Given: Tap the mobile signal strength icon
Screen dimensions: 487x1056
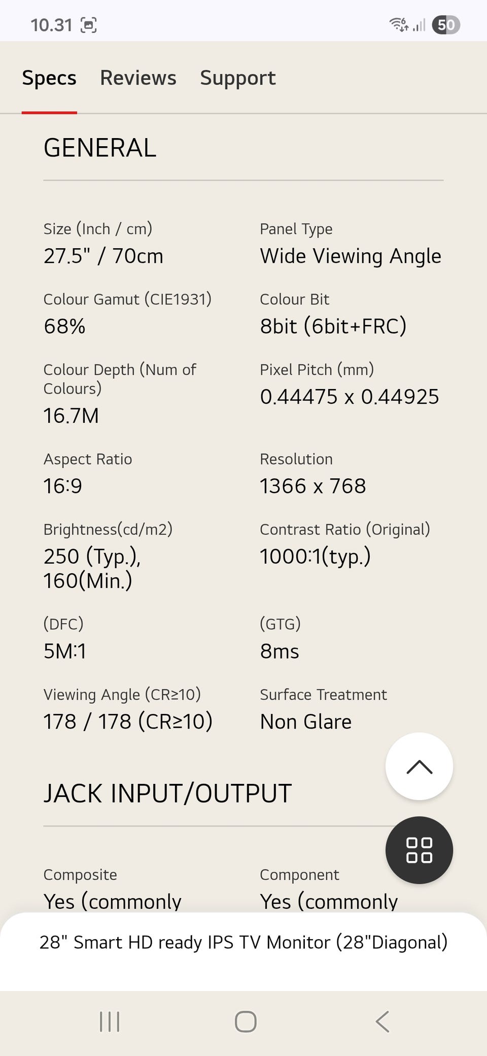Looking at the screenshot, I should 419,24.
